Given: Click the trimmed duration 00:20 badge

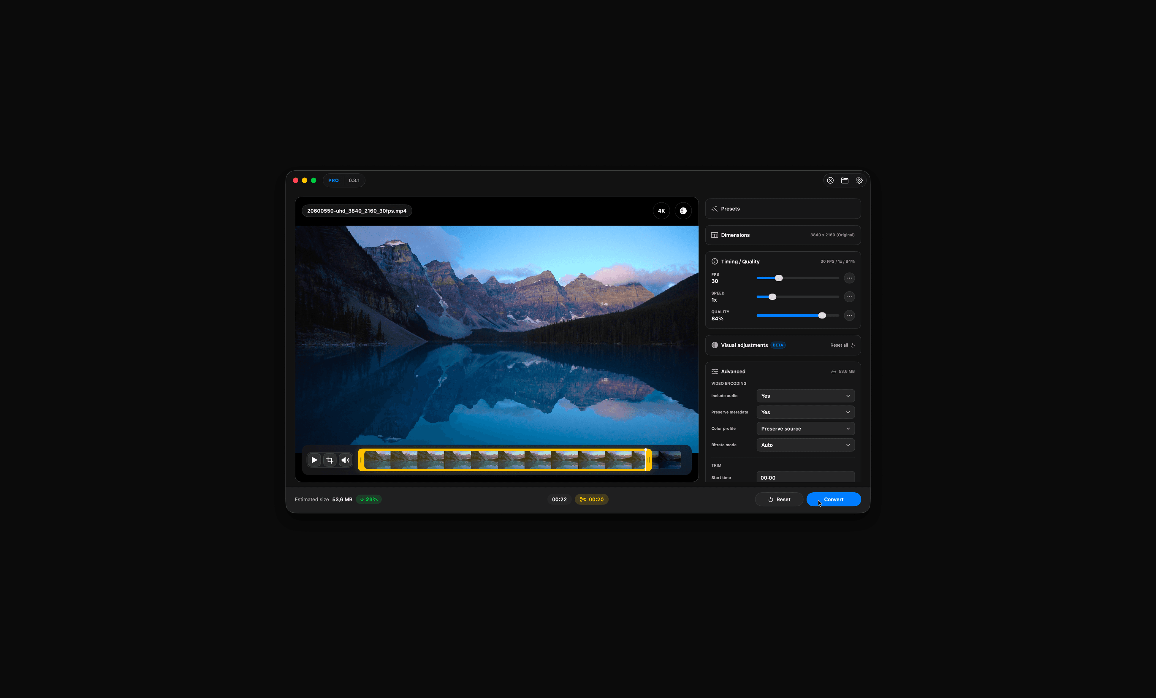Looking at the screenshot, I should (592, 499).
